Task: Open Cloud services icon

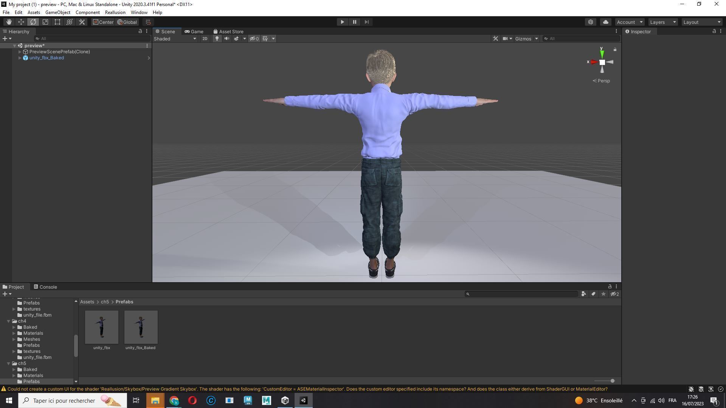Action: pos(605,22)
